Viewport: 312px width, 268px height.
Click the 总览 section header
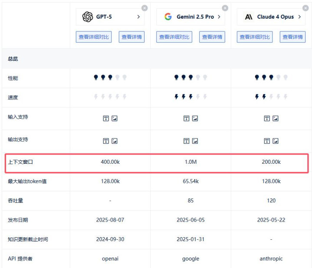(13, 59)
